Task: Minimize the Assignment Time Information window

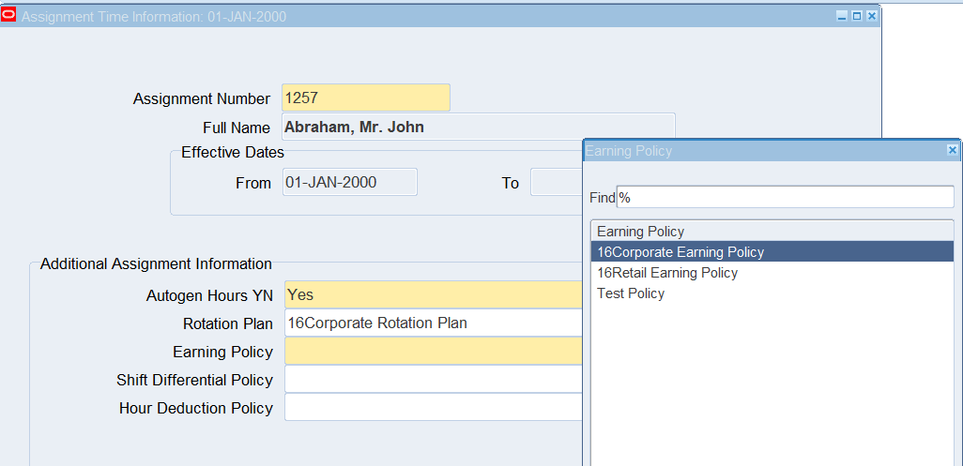Action: (842, 16)
